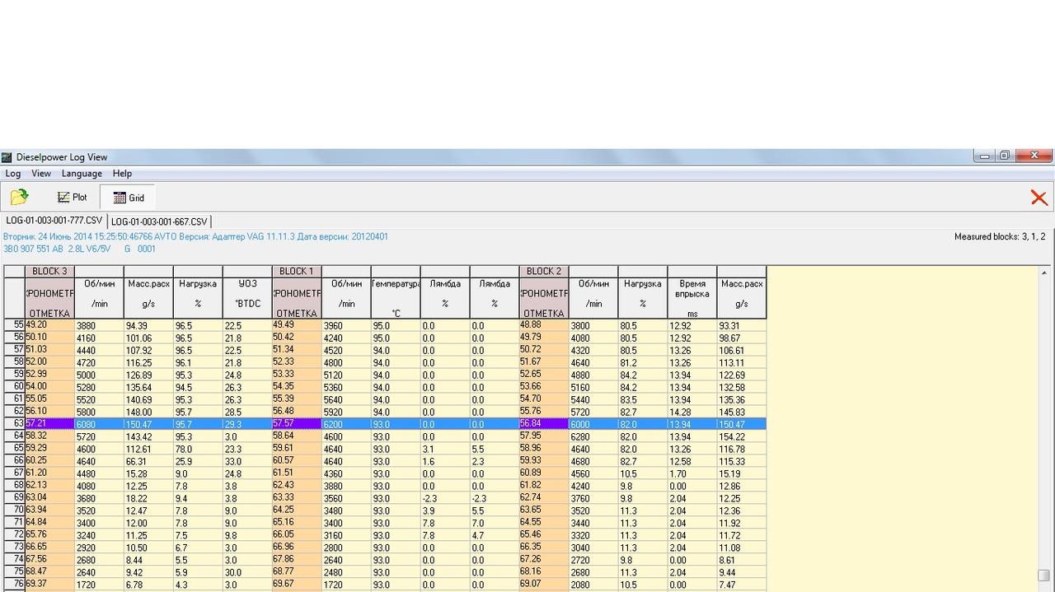Open the View menu

(41, 174)
